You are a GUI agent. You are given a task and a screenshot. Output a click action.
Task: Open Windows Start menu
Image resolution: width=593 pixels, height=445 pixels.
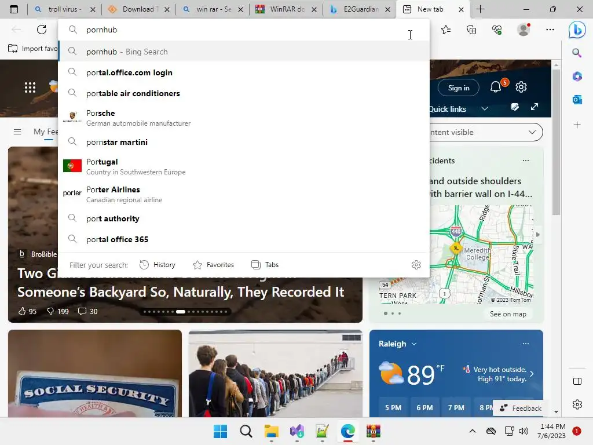(x=220, y=431)
